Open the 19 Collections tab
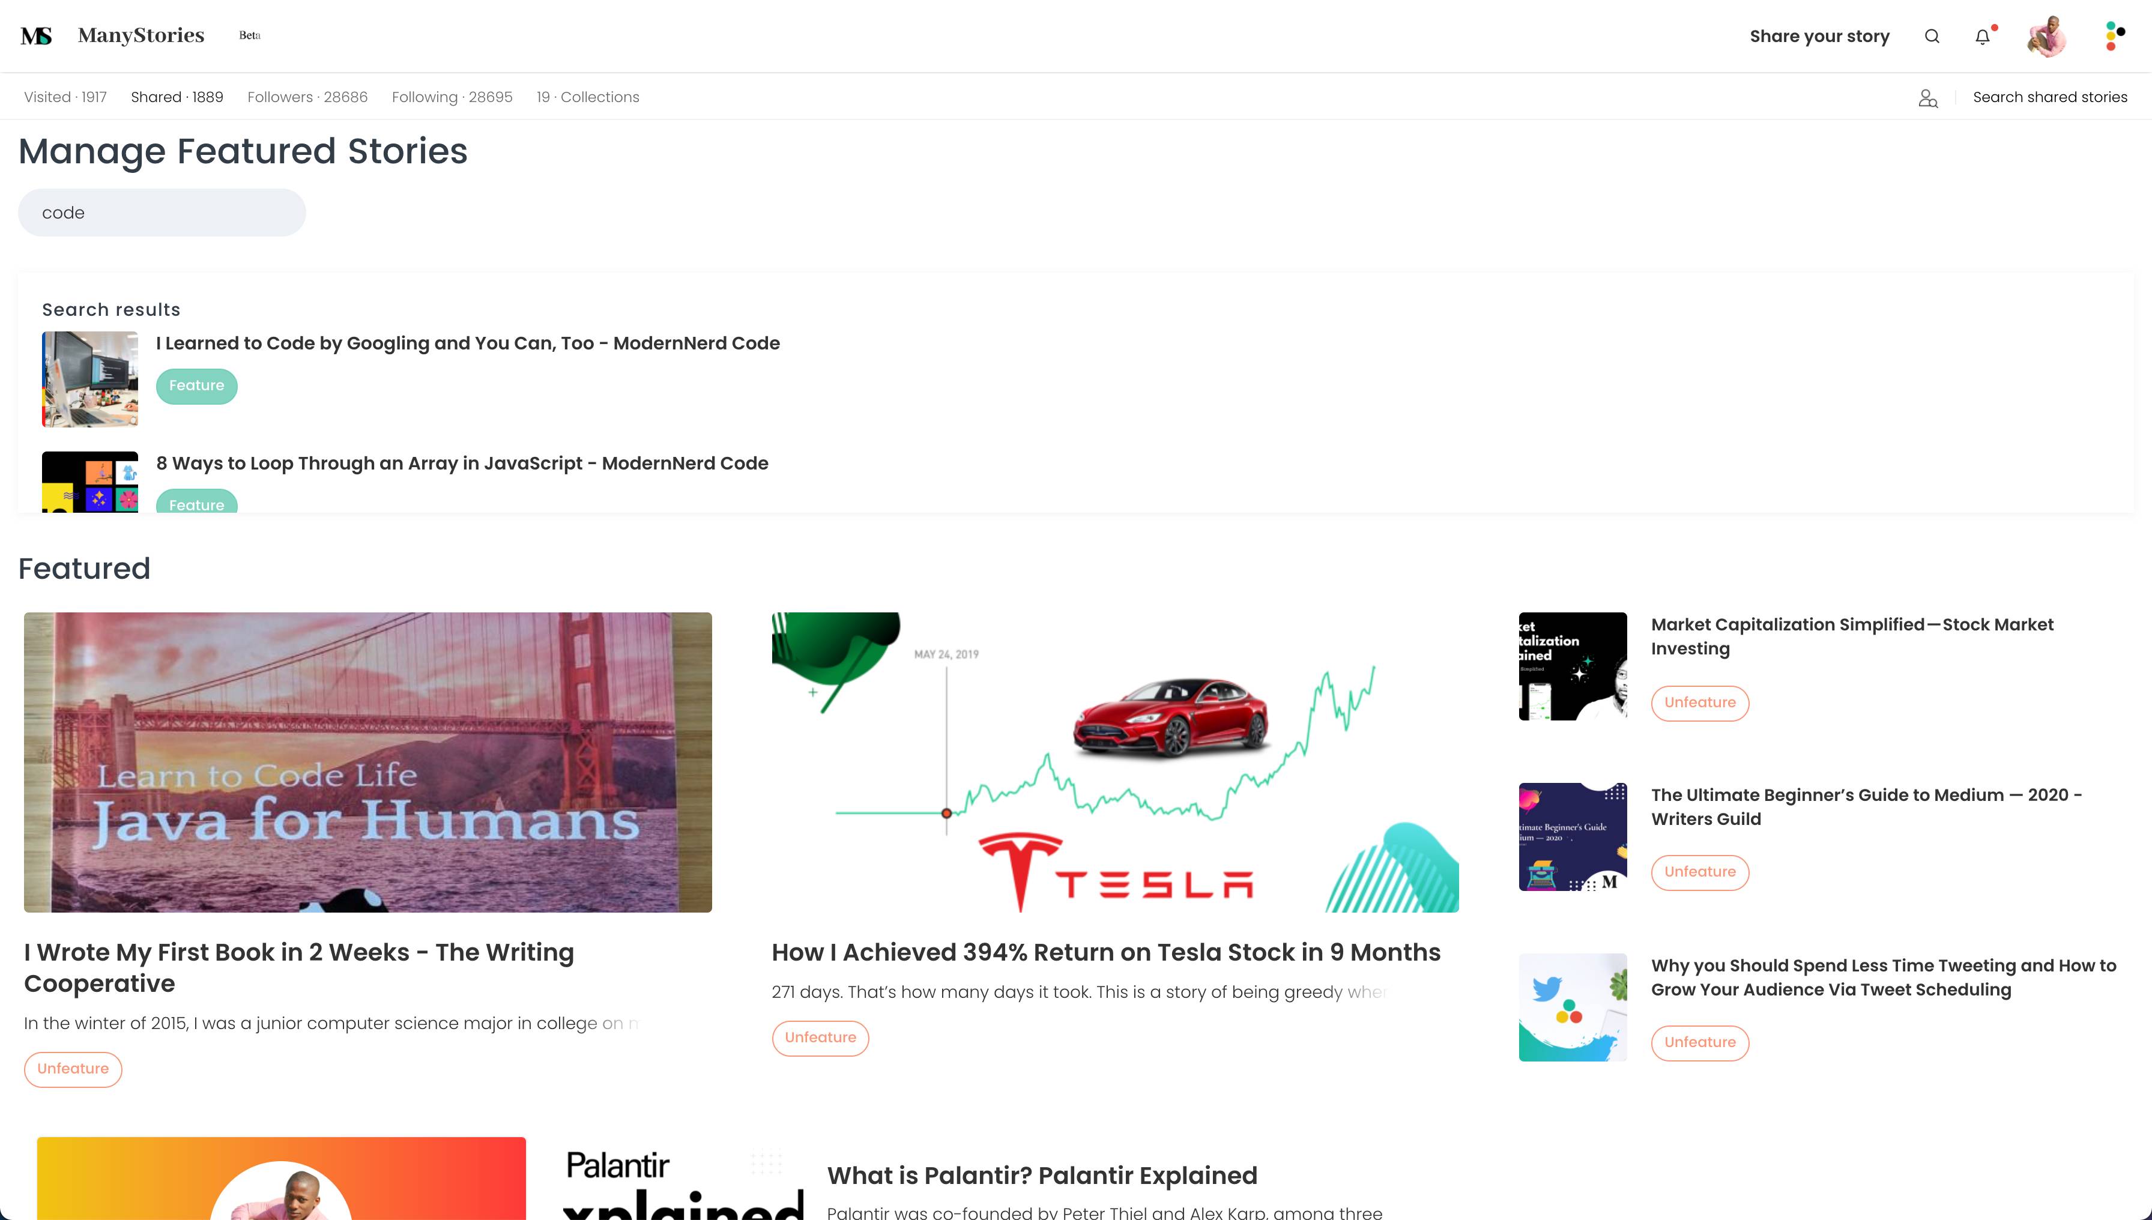The width and height of the screenshot is (2152, 1220). tap(587, 97)
